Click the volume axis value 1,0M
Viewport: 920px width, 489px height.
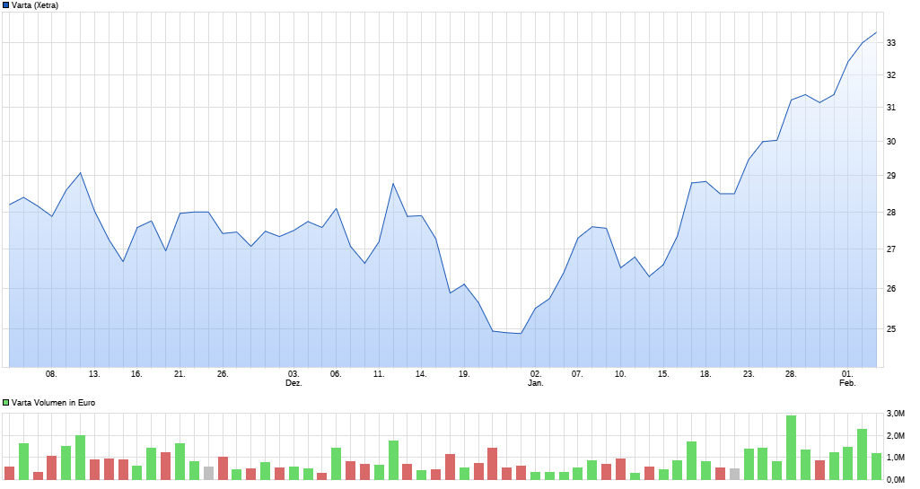[x=896, y=458]
